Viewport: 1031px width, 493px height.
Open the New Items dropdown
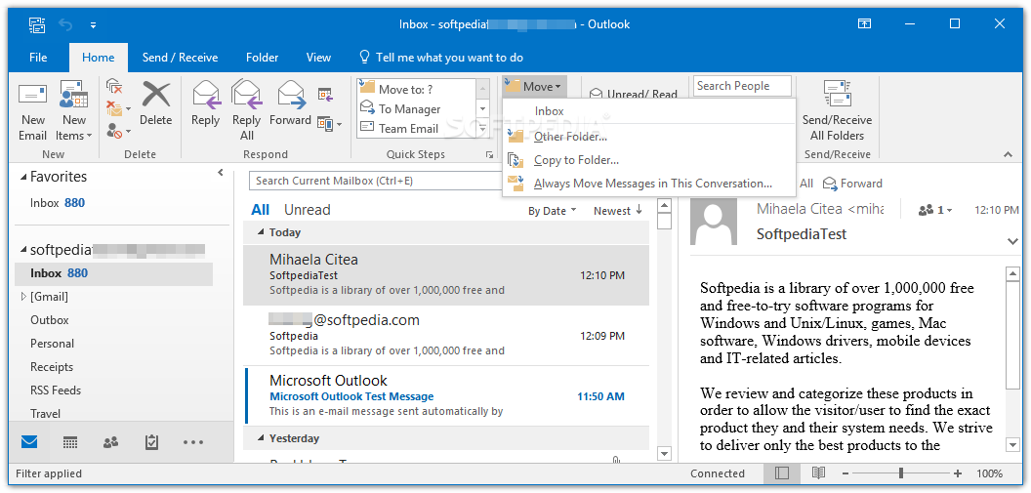[73, 110]
